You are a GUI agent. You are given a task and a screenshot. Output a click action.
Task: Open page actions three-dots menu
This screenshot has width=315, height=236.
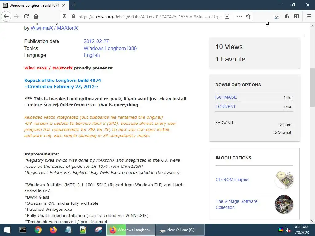[x=239, y=17]
